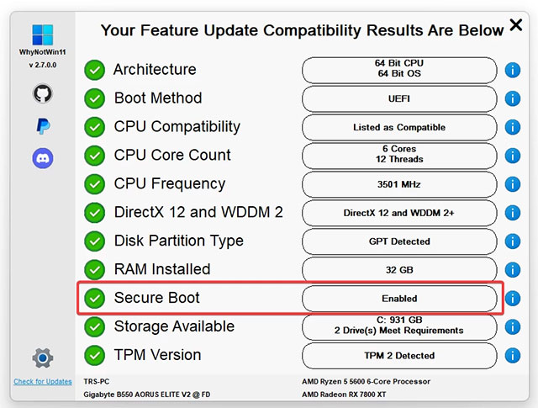
Task: Open the Discord server icon
Action: 43,158
